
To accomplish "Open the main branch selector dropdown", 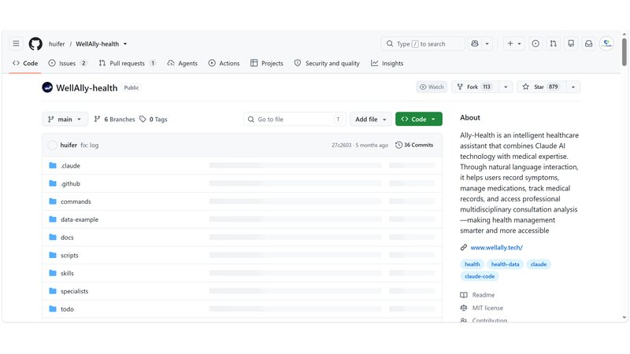I will (65, 120).
